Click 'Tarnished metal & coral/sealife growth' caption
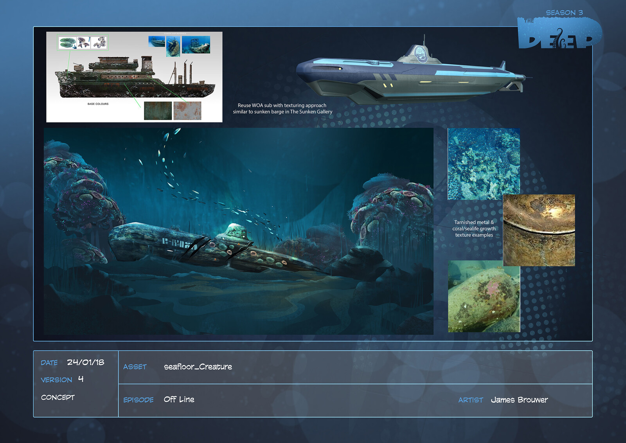The height and width of the screenshot is (443, 626). [474, 229]
